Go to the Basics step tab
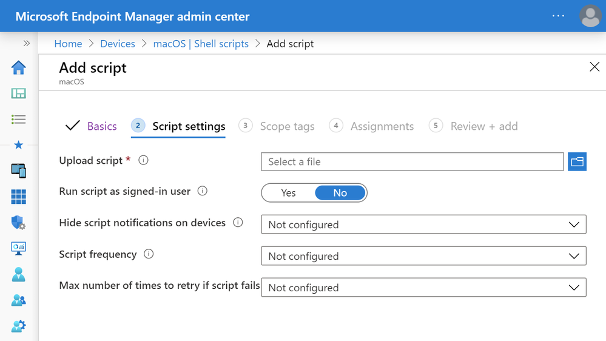The width and height of the screenshot is (606, 341). click(91, 126)
